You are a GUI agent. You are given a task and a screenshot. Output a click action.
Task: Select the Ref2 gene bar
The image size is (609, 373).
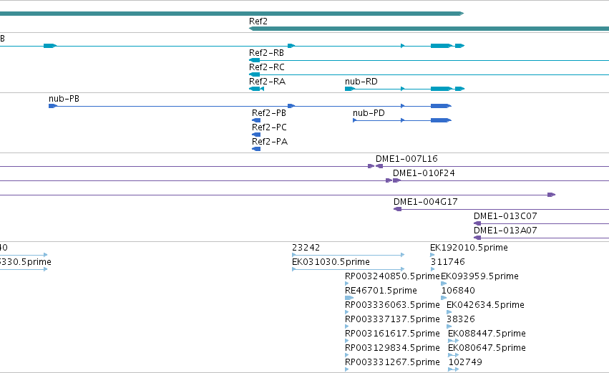pyautogui.click(x=429, y=29)
